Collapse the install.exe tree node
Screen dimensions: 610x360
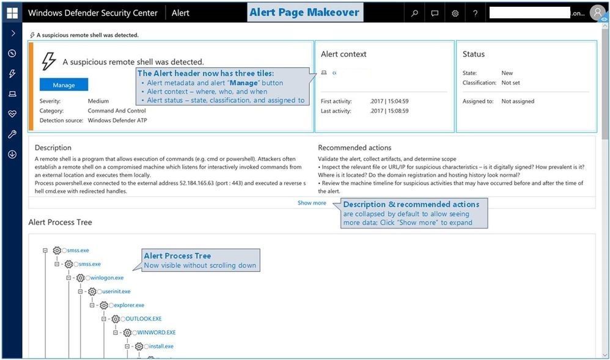(127, 346)
